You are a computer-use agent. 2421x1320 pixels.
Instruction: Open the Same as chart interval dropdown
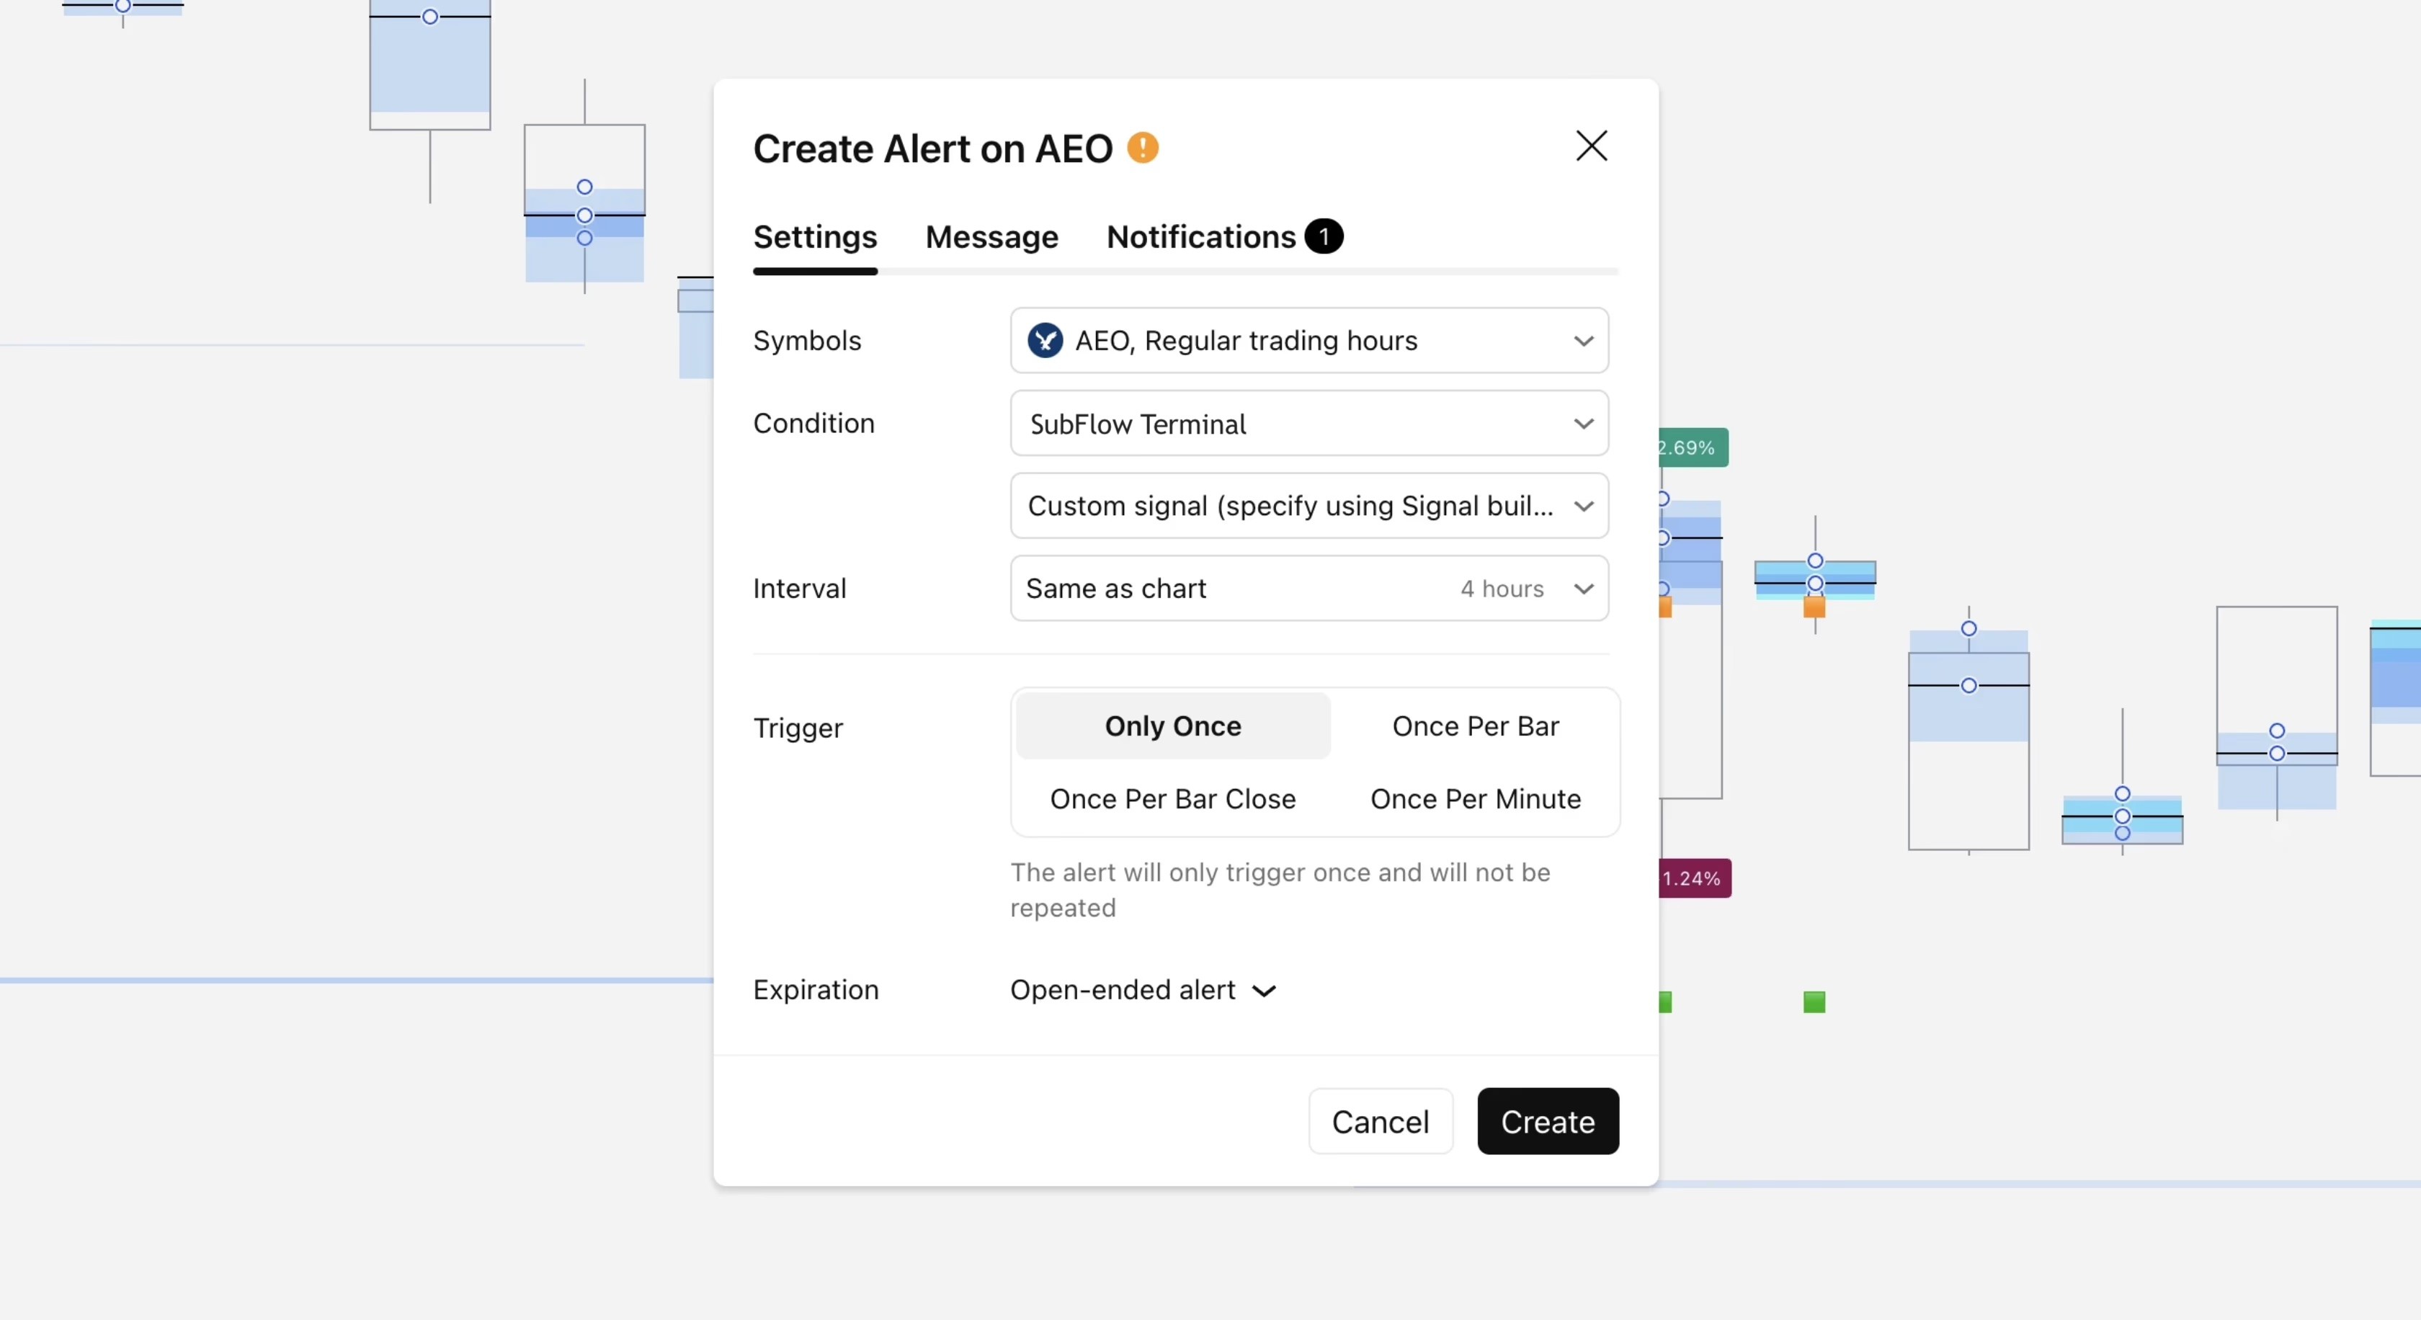[1308, 588]
